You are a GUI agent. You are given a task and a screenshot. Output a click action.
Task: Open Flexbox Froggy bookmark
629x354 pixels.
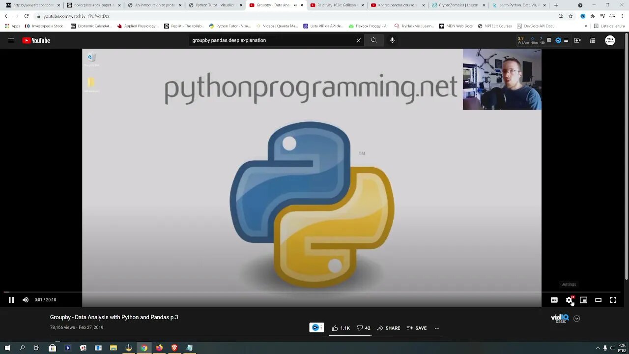[369, 26]
